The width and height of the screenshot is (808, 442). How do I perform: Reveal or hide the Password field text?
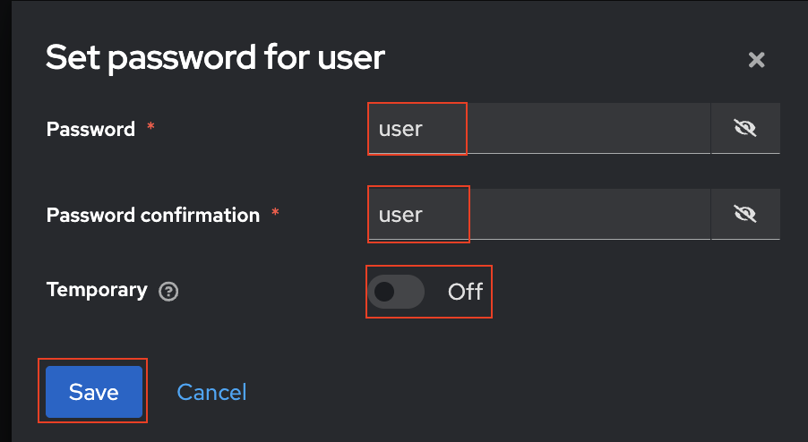(744, 128)
